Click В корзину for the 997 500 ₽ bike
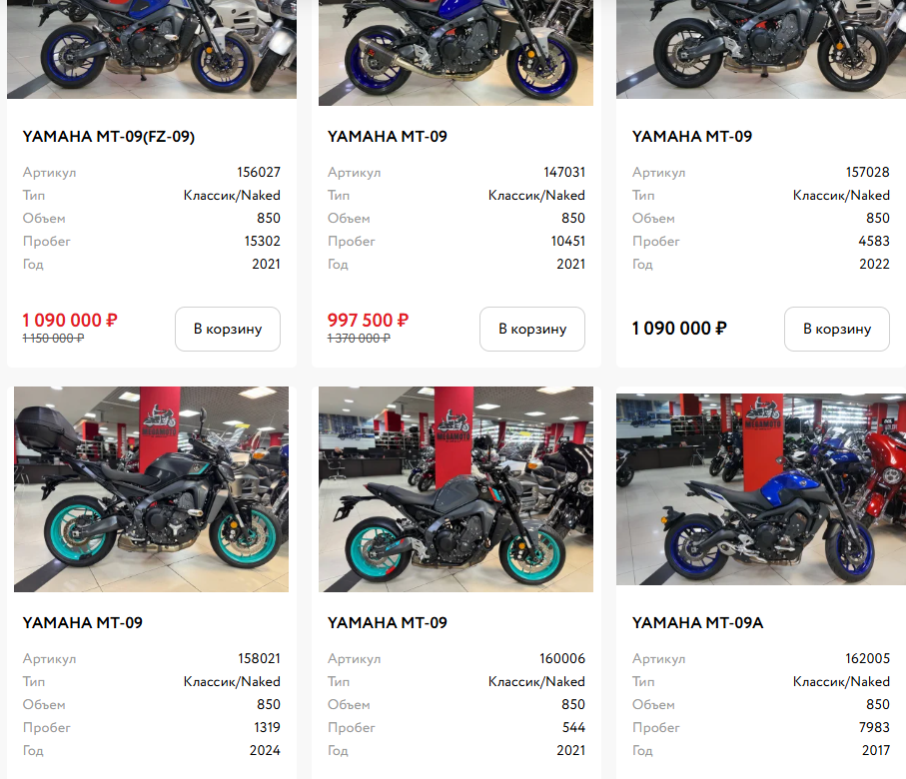 coord(532,329)
